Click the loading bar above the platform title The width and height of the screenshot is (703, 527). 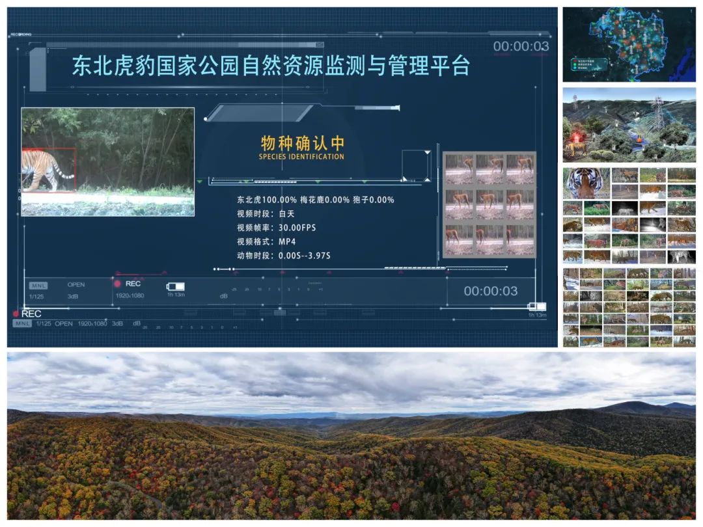tap(185, 45)
